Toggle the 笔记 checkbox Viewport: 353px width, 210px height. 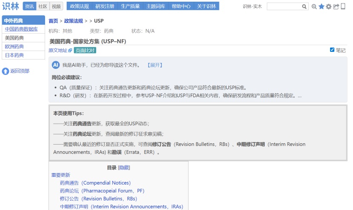(332, 50)
